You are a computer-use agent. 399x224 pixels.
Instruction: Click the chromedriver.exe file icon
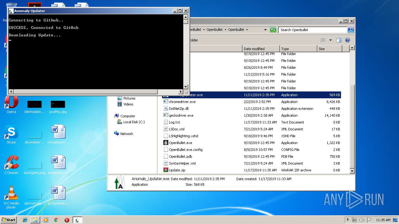[166, 102]
